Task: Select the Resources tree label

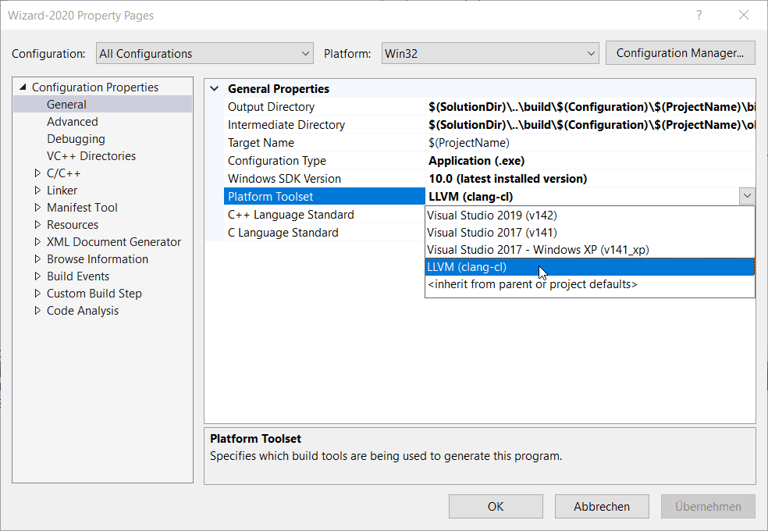Action: click(x=73, y=224)
